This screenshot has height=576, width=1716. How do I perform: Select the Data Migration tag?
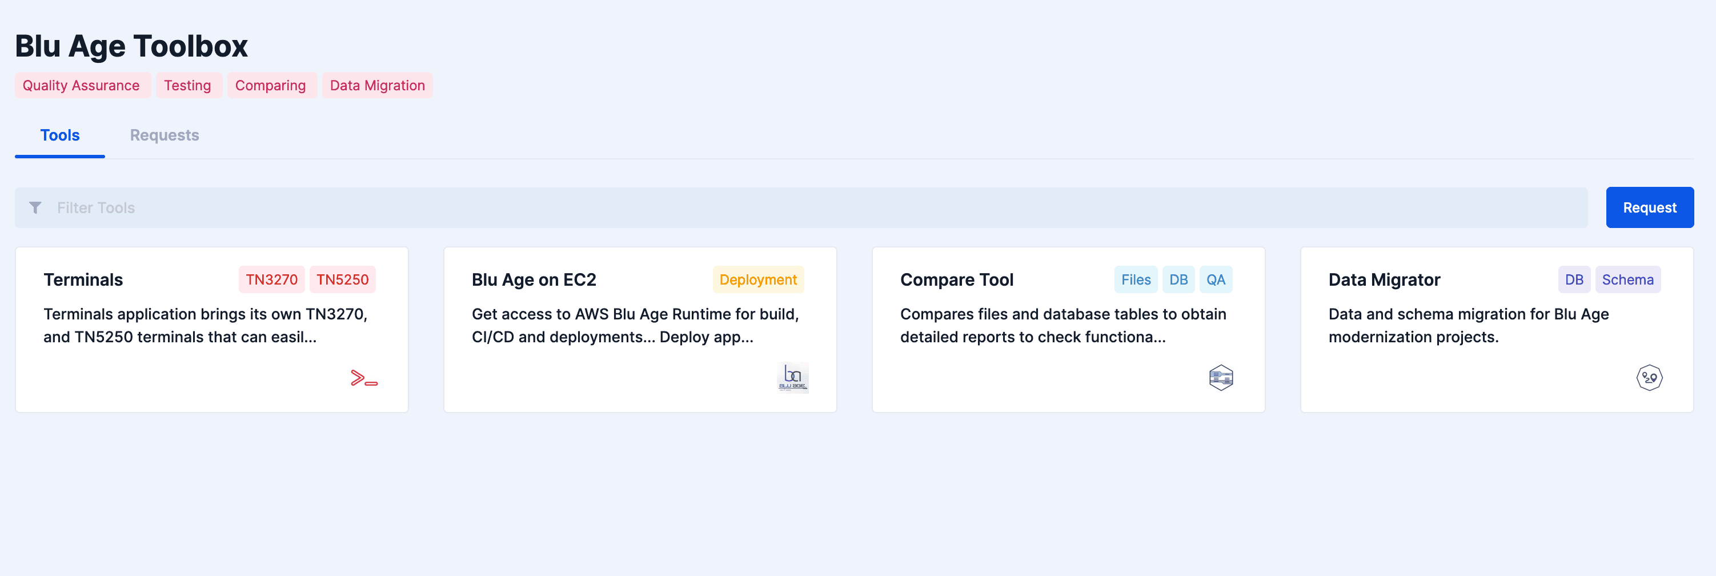(x=378, y=85)
